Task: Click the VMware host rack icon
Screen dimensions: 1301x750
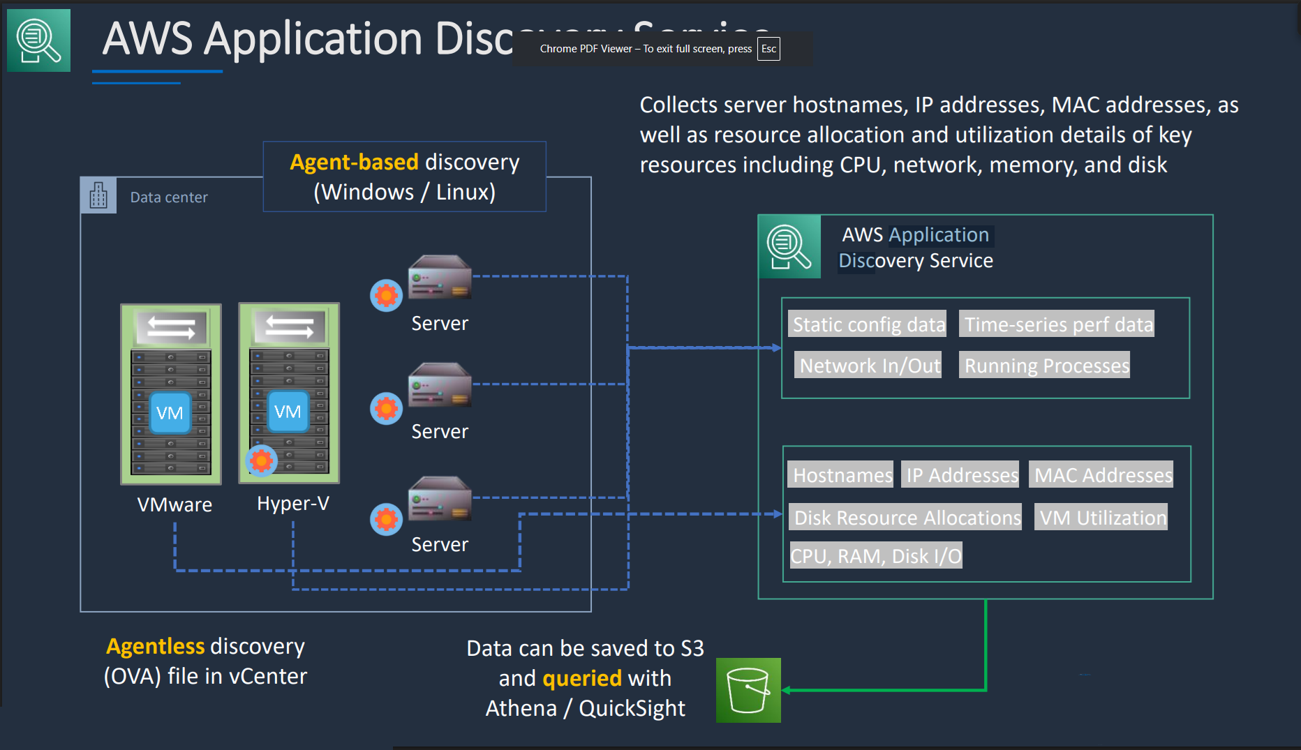Action: tap(171, 394)
